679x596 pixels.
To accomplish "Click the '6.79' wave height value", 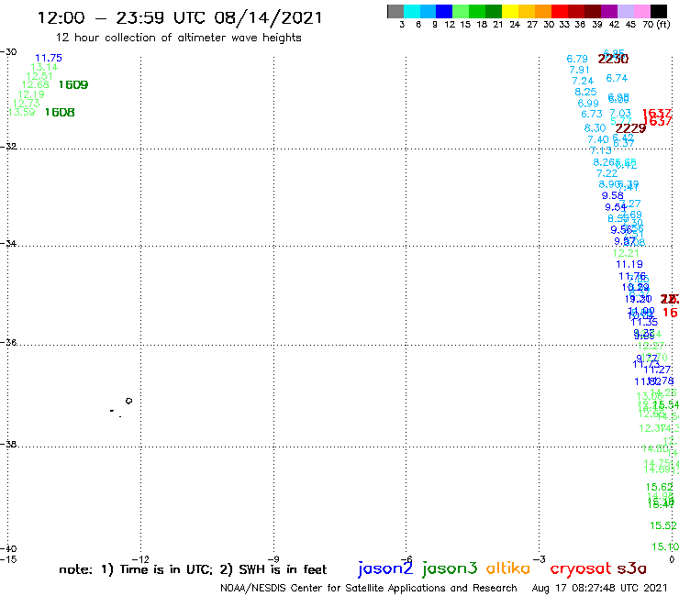I will tap(577, 59).
